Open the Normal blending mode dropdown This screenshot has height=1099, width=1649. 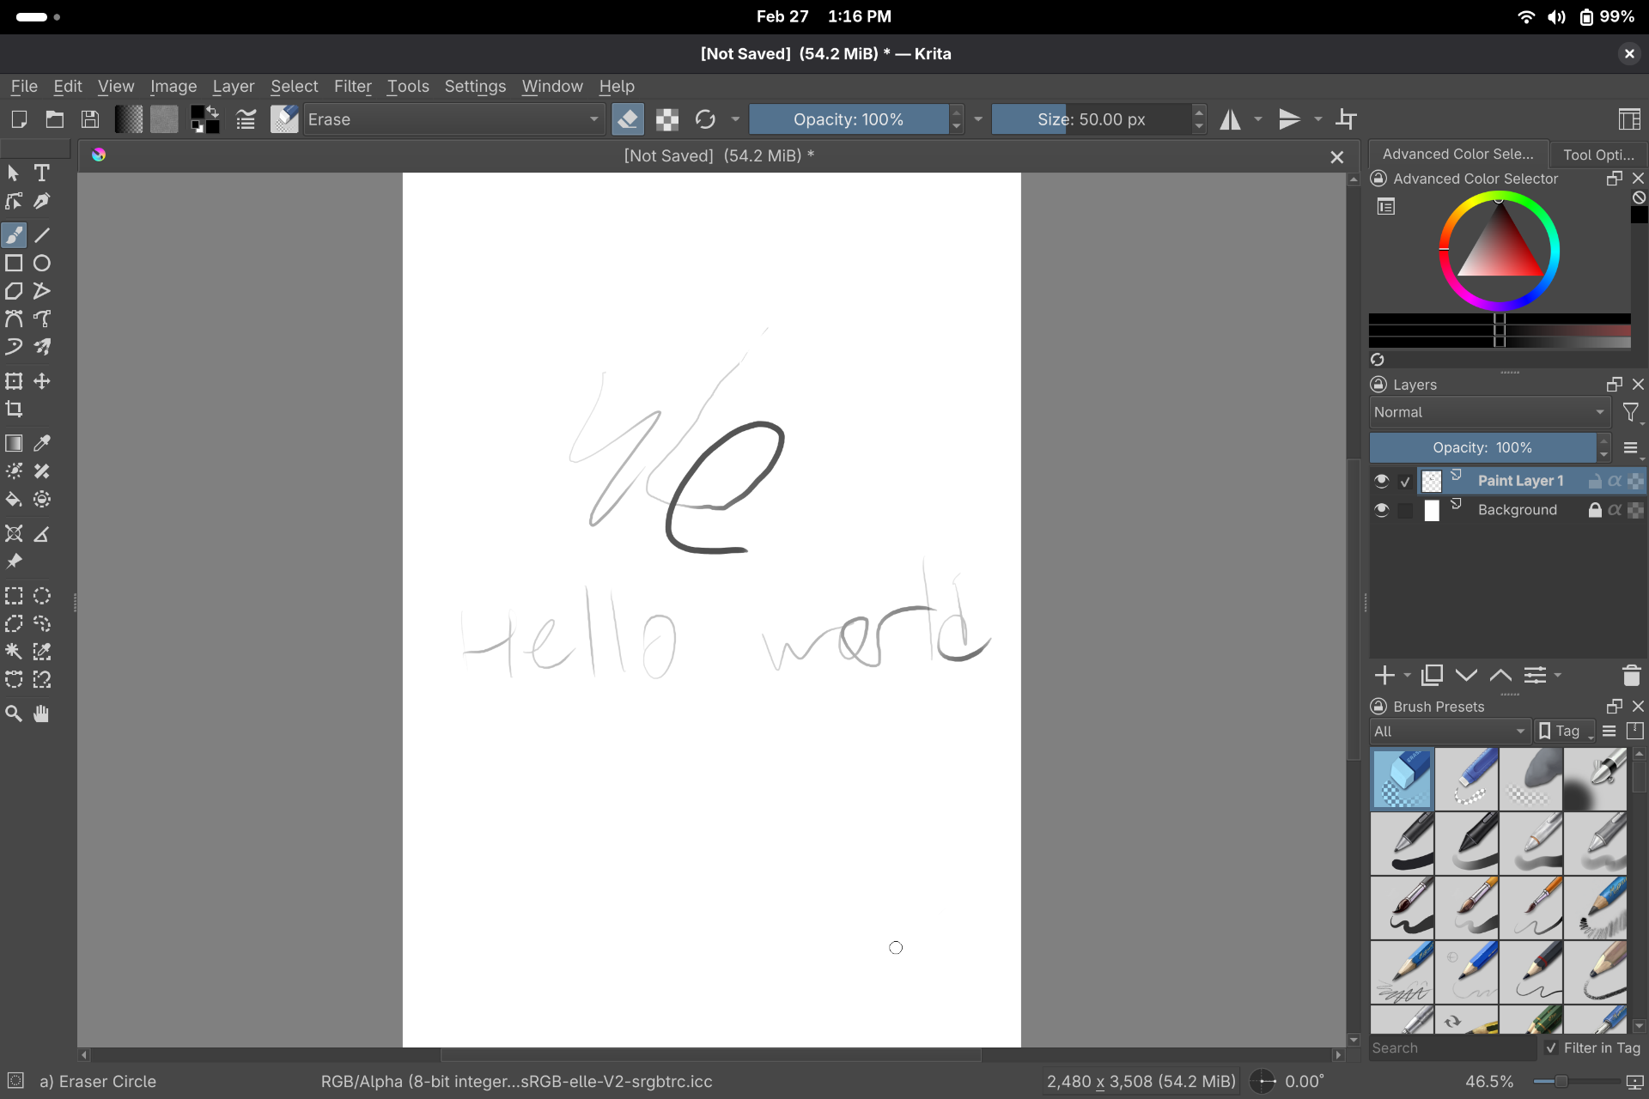pos(1488,412)
